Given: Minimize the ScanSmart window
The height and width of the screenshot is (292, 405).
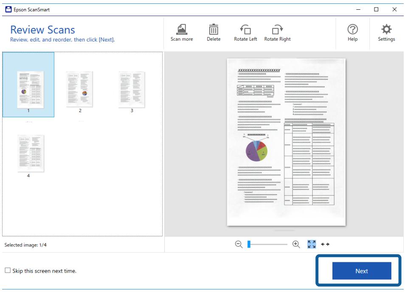Looking at the screenshot, I should tap(358, 10).
